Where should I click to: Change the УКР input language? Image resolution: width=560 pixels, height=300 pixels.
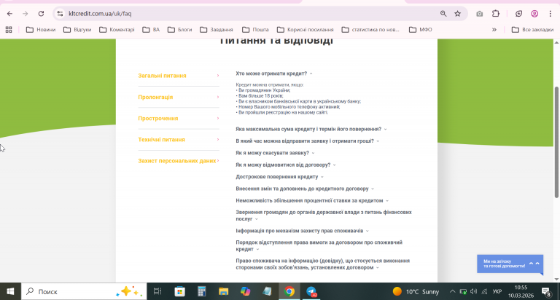point(497,291)
